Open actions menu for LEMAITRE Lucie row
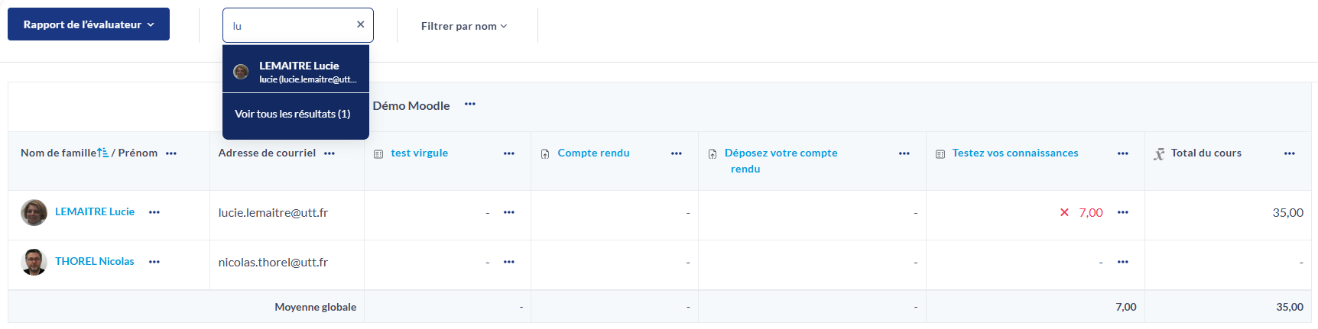The image size is (1318, 329). pos(154,212)
